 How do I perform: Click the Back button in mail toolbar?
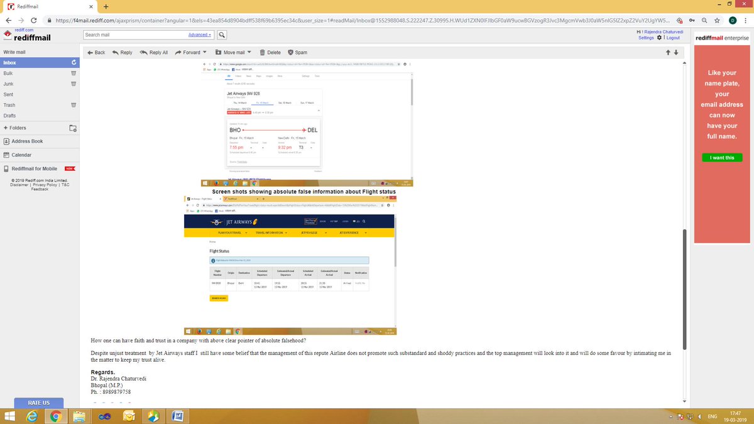click(x=96, y=52)
